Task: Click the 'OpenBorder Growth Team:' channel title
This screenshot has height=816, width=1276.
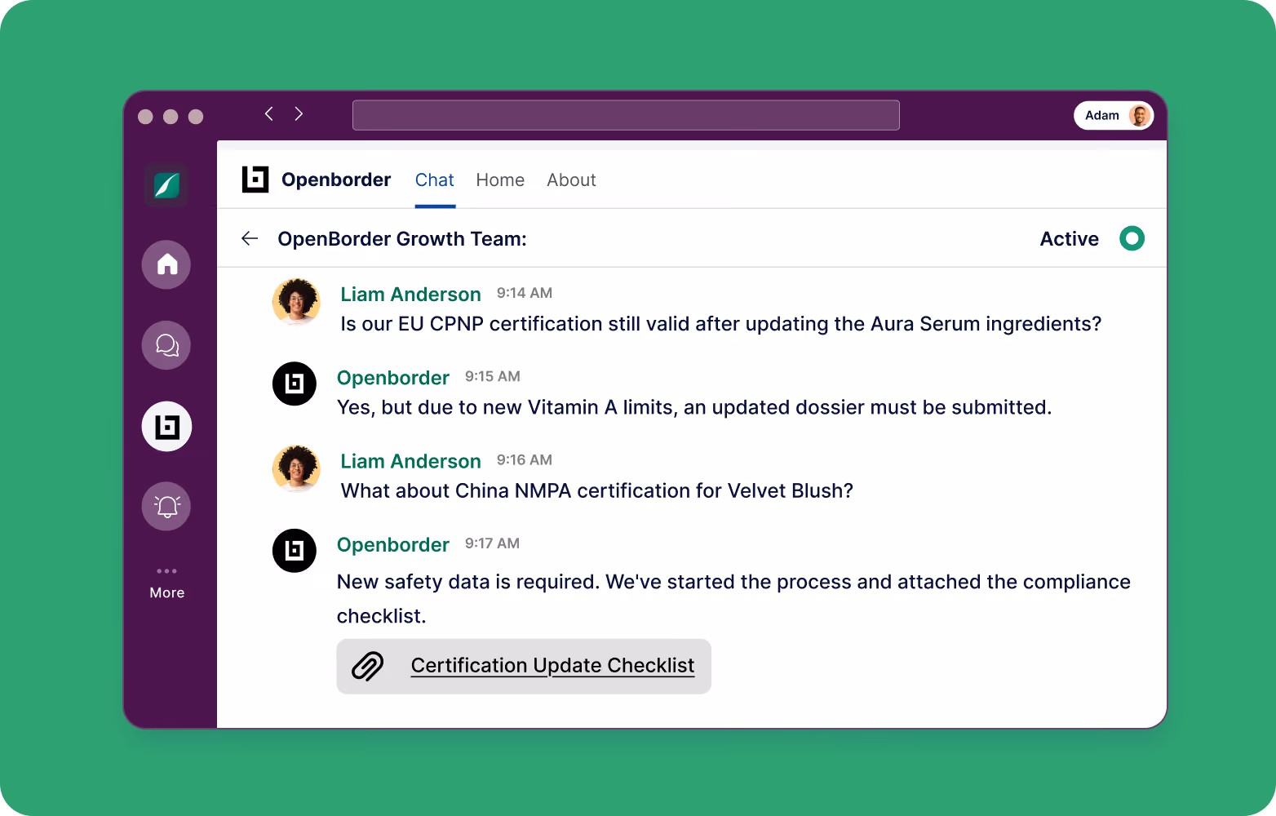Action: click(402, 239)
